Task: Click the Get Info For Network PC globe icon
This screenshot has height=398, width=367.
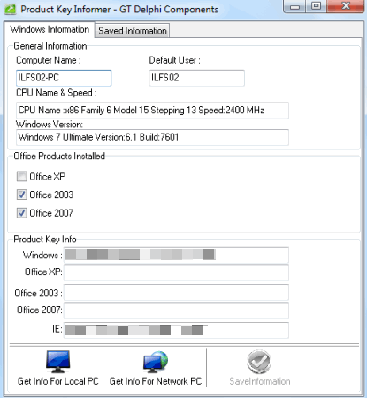Action: [x=156, y=362]
